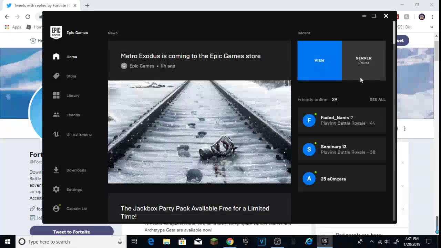Click the highlighted Epic Games taskbar icon

pos(325,242)
